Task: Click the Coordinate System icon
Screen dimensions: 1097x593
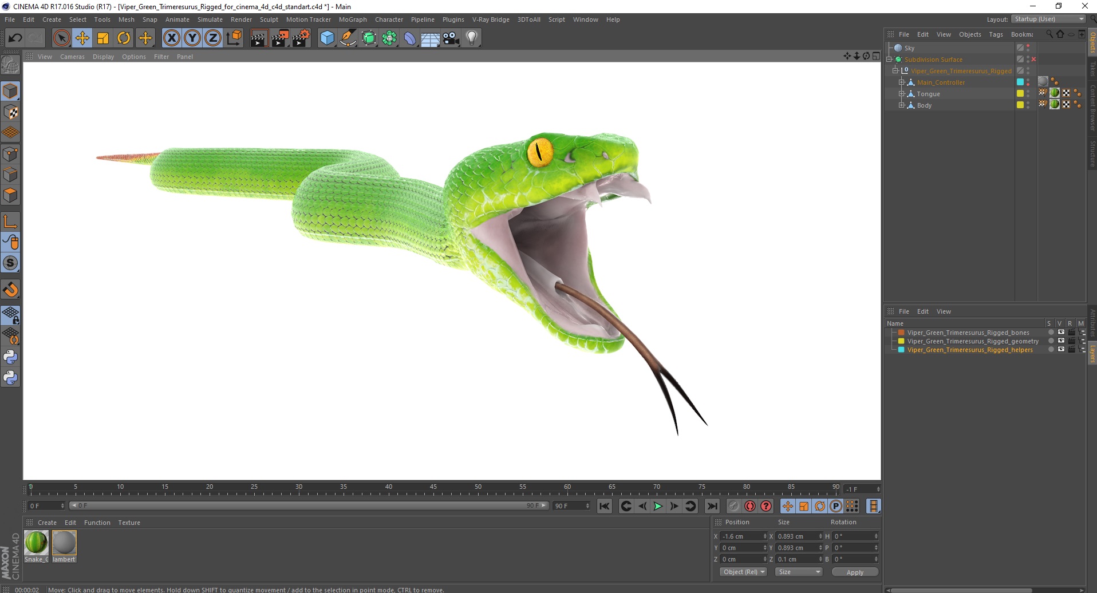Action: [x=234, y=38]
